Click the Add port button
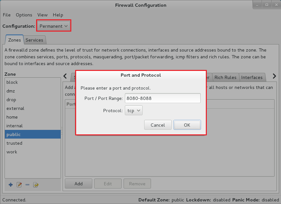The height and width of the screenshot is (204, 281). point(78,184)
